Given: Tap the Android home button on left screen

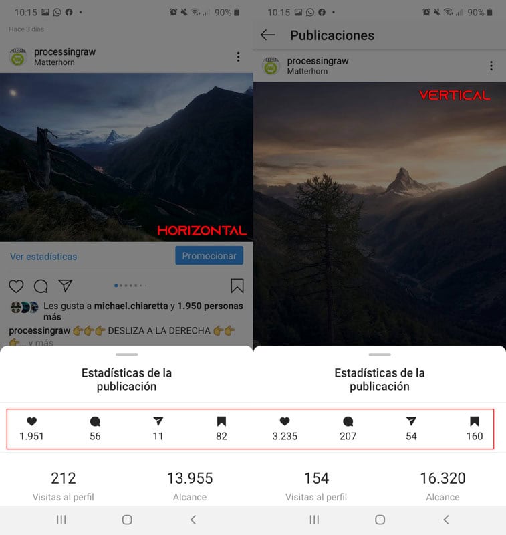Looking at the screenshot, I should pyautogui.click(x=127, y=520).
